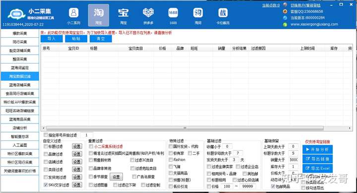Start analysis with 开始分析 button
This screenshot has width=357, height=193.
[317, 149]
